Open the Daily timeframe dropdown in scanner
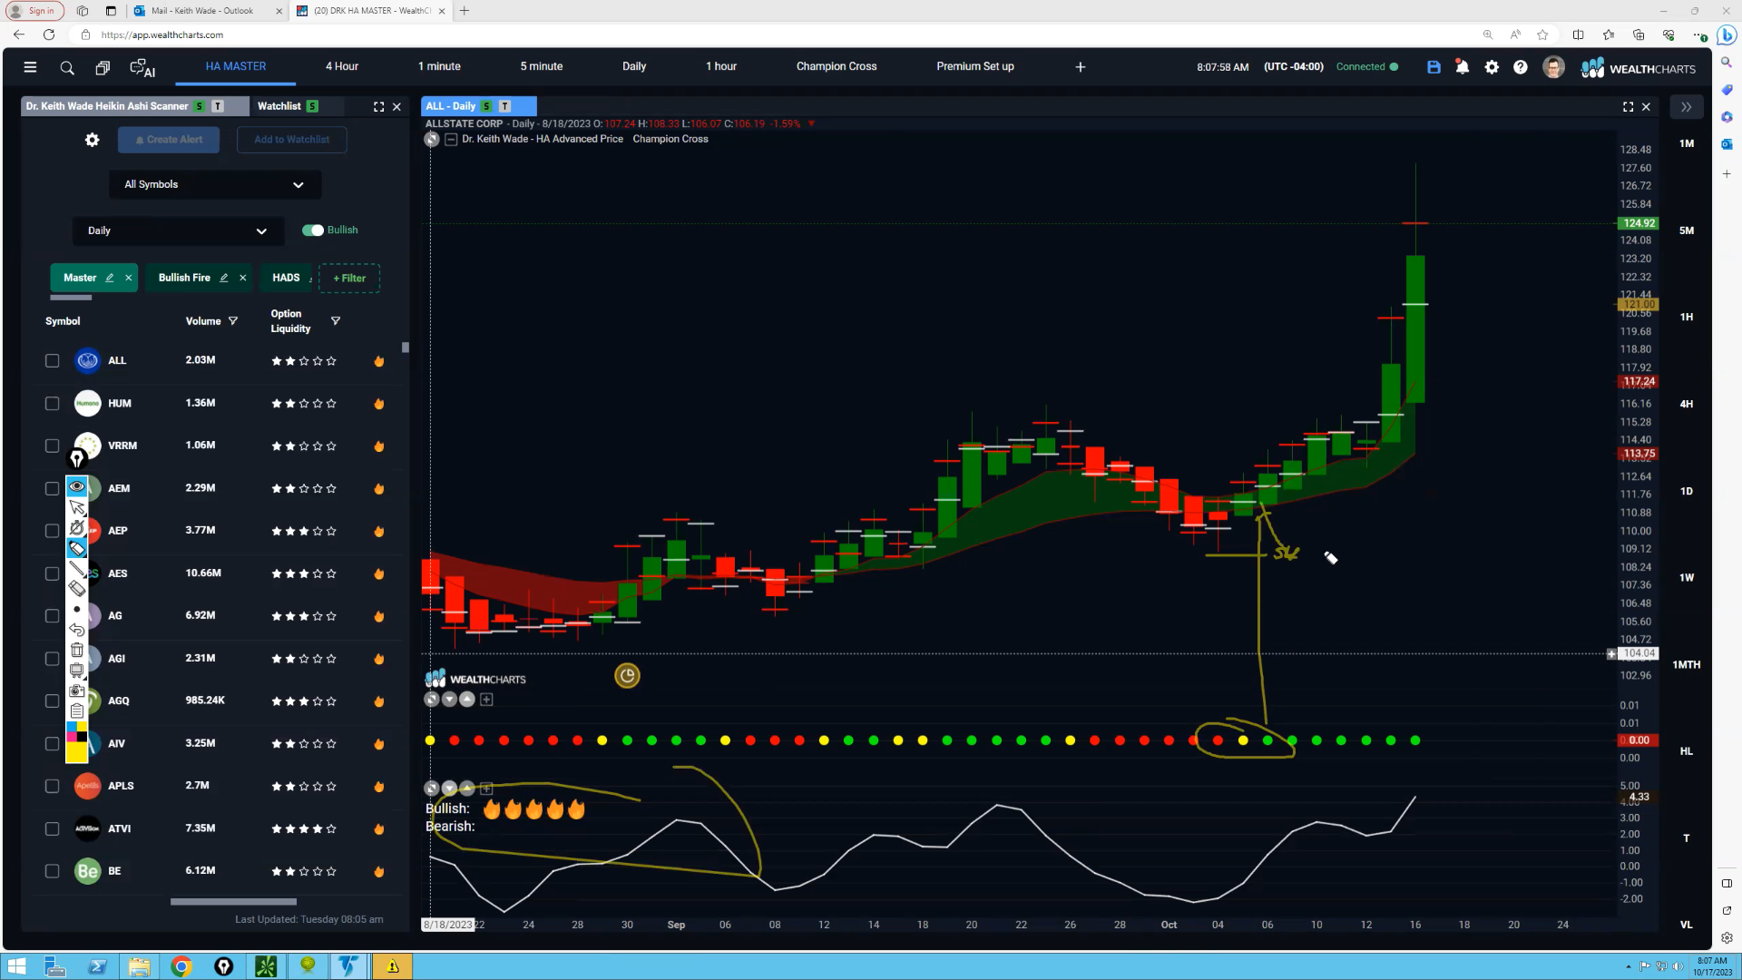Viewport: 1742px width, 980px height. [x=178, y=231]
